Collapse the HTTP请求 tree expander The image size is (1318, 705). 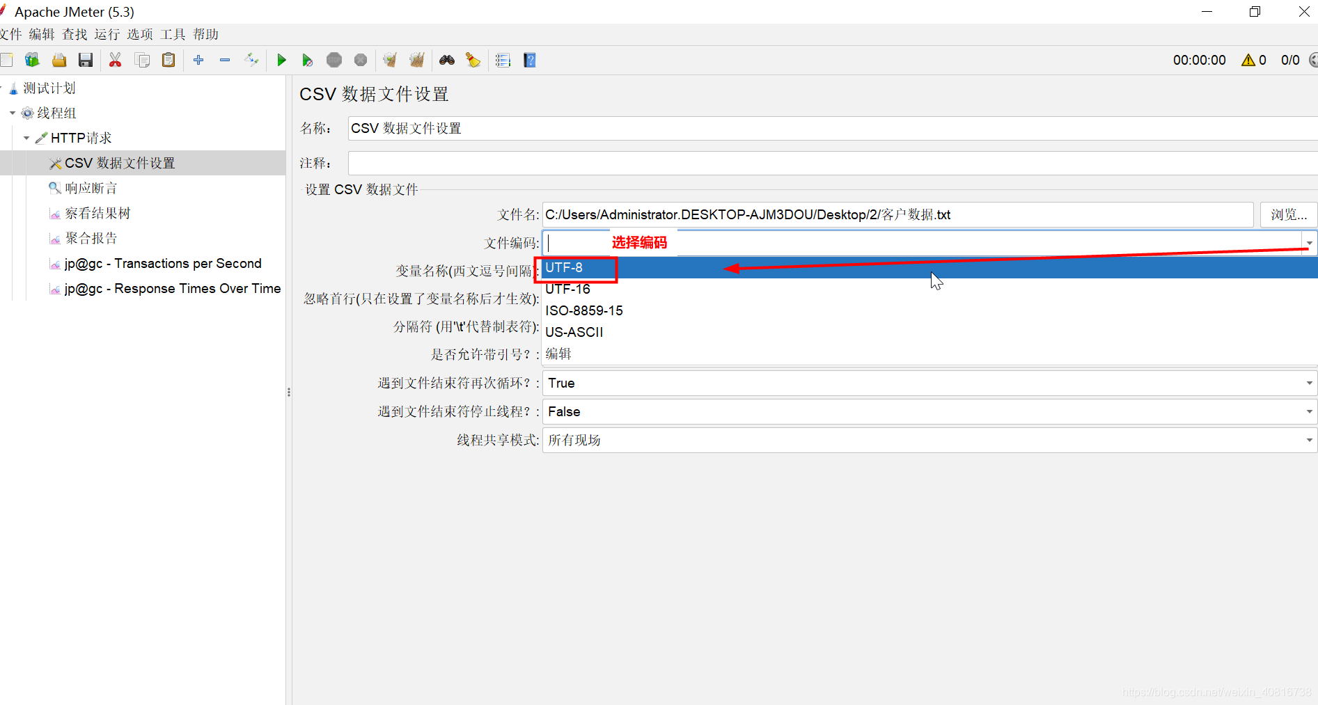26,138
